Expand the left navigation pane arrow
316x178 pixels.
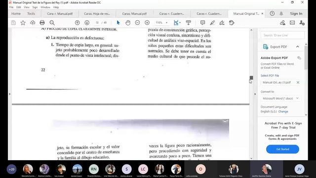pyautogui.click(x=10, y=94)
